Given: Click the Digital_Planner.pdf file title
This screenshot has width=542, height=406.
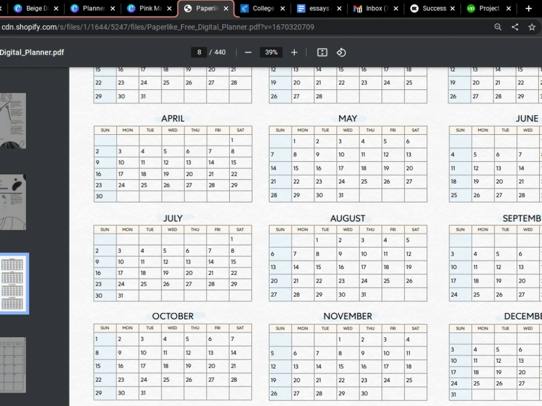Looking at the screenshot, I should [32, 53].
